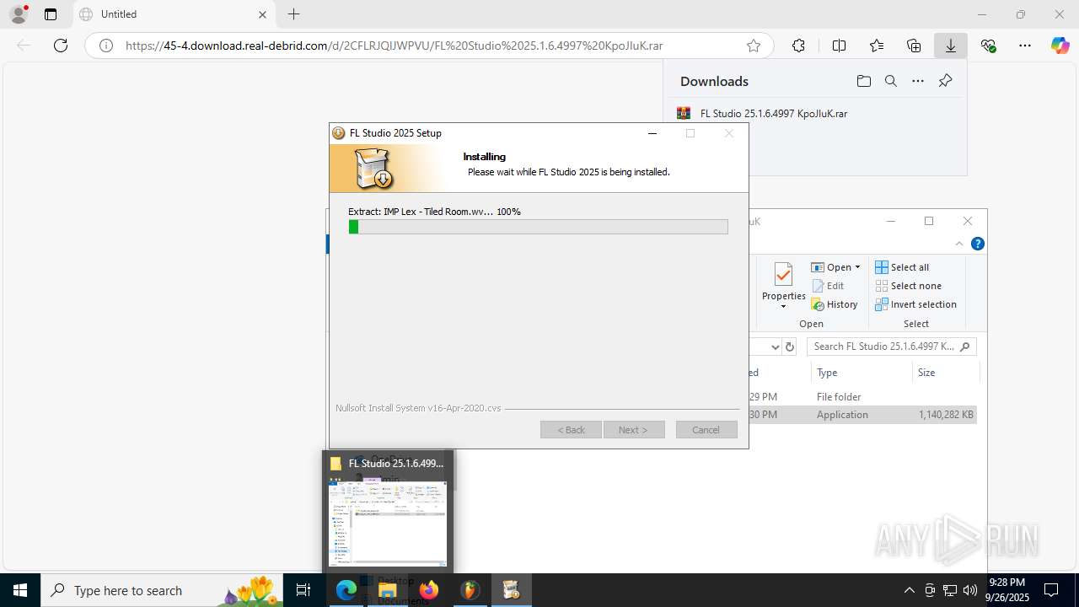Open downloads folder icon in Downloads panel

(x=863, y=81)
